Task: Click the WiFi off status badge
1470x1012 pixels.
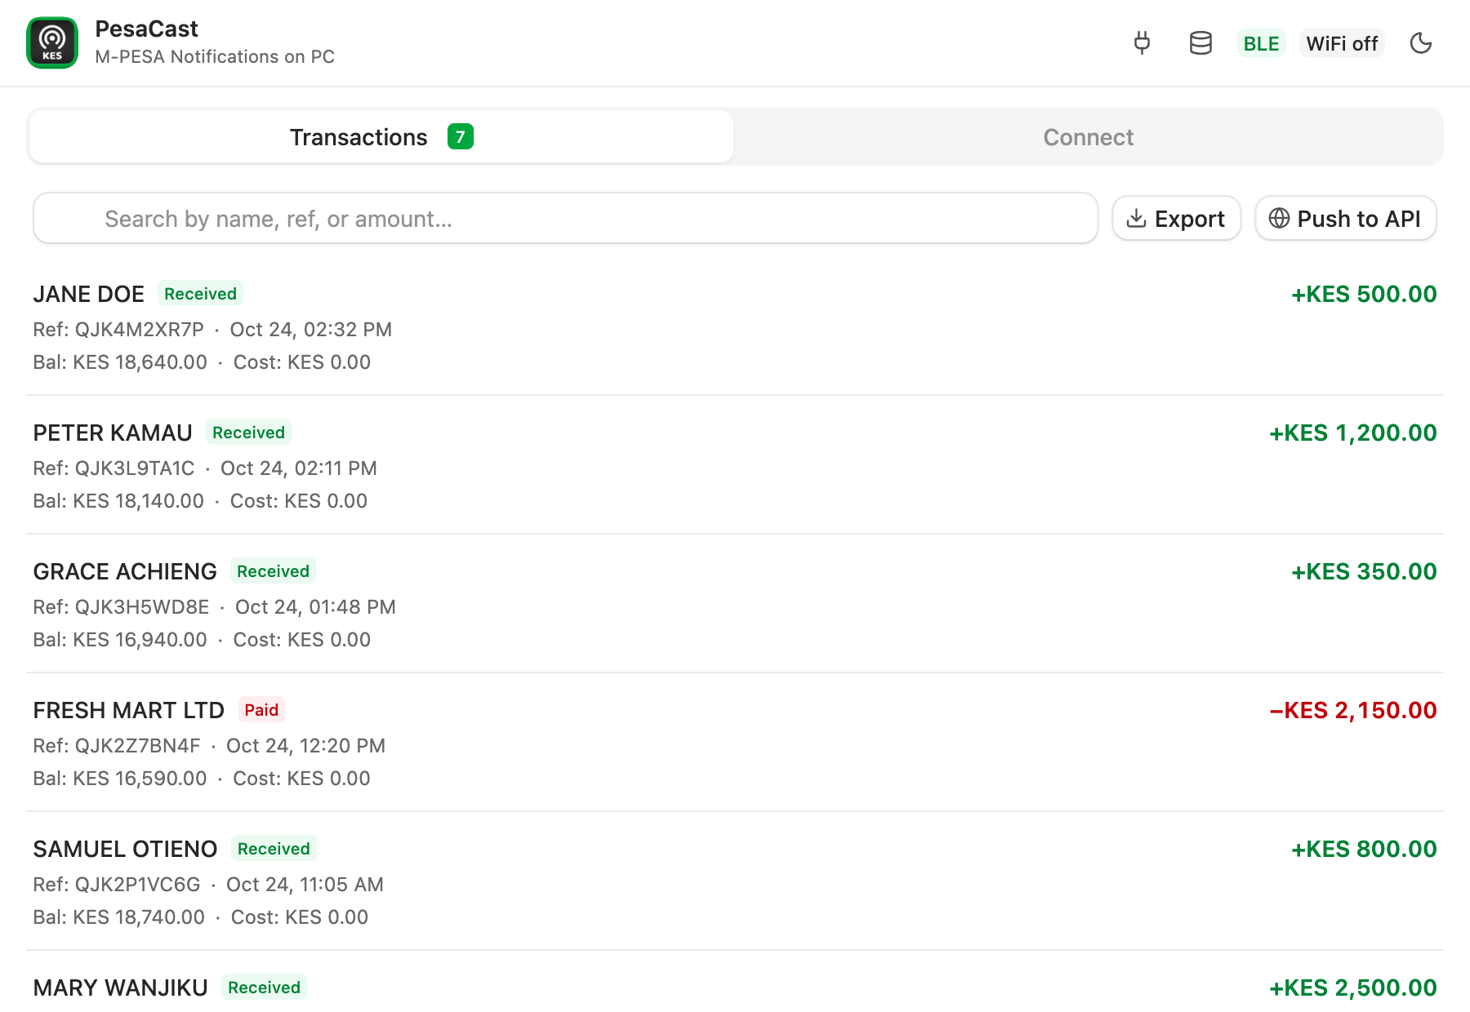Action: coord(1342,43)
